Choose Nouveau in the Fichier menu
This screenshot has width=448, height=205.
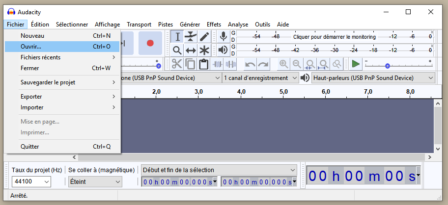tap(62, 36)
